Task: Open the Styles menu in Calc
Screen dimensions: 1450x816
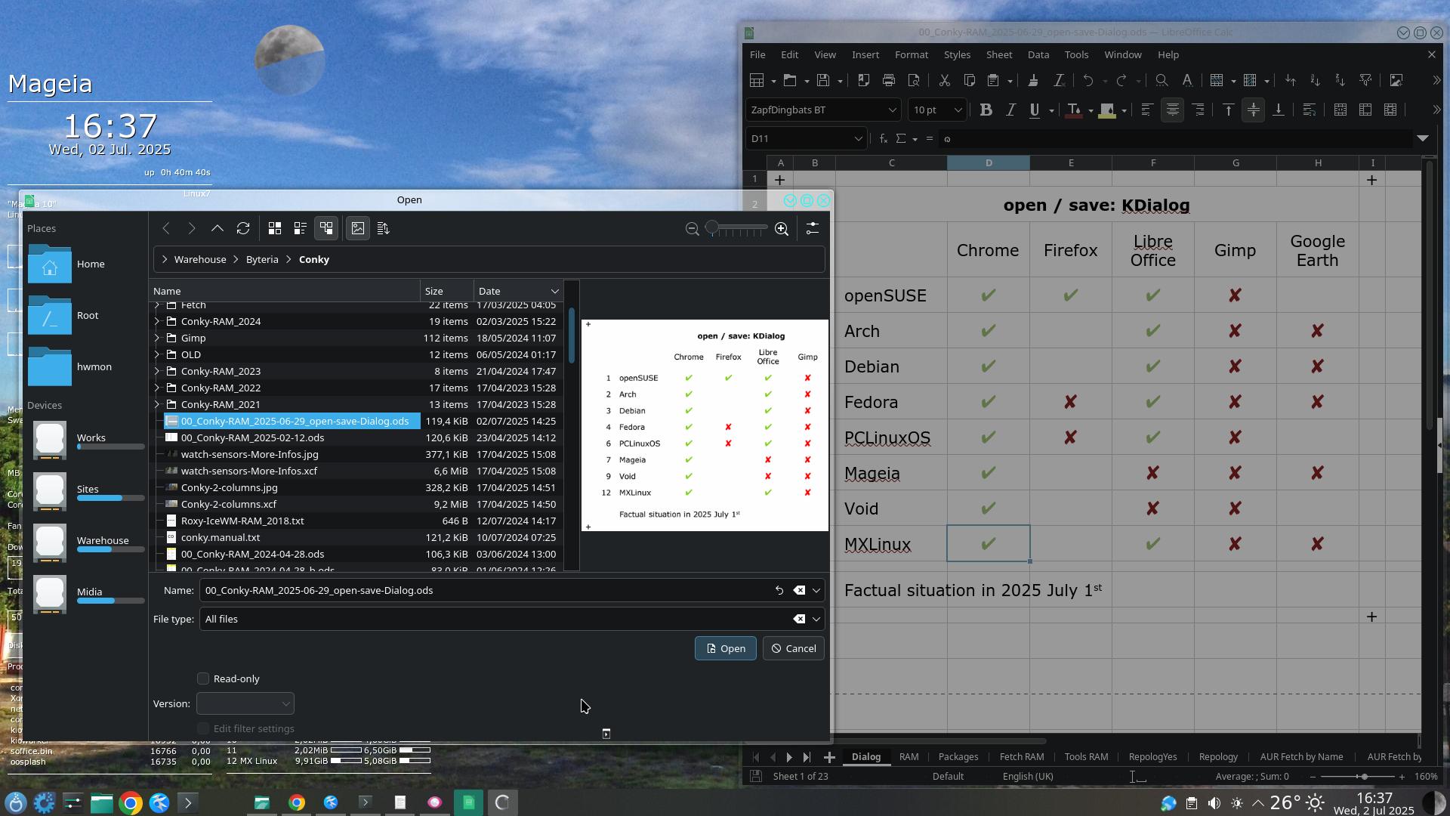Action: coord(957,55)
